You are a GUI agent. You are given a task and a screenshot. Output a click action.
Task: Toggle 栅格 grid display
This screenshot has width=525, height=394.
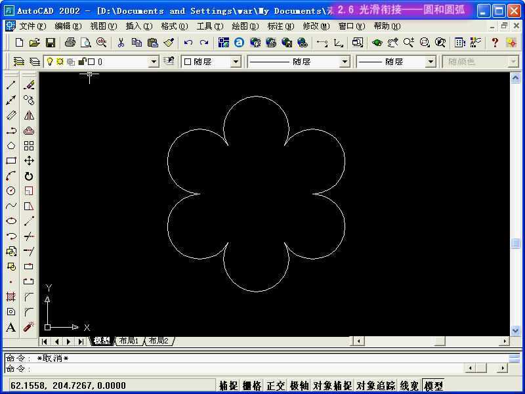point(252,385)
